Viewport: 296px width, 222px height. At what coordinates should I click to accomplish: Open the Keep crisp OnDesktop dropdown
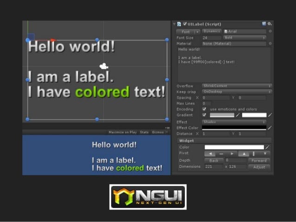(237, 92)
